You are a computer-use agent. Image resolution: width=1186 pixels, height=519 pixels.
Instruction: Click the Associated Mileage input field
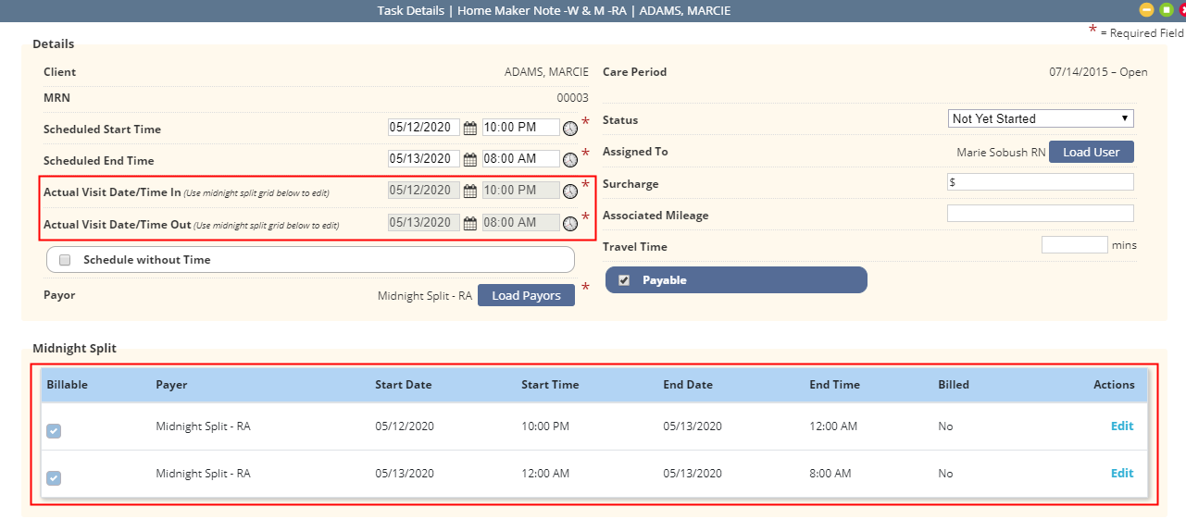[x=1041, y=214]
